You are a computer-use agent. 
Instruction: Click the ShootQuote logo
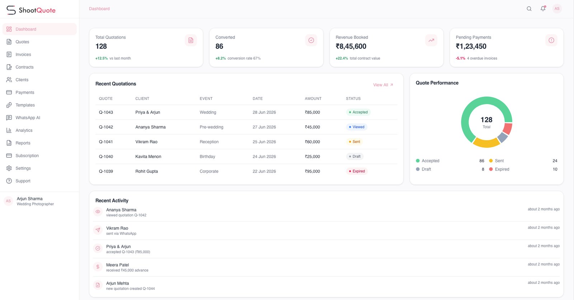[31, 10]
